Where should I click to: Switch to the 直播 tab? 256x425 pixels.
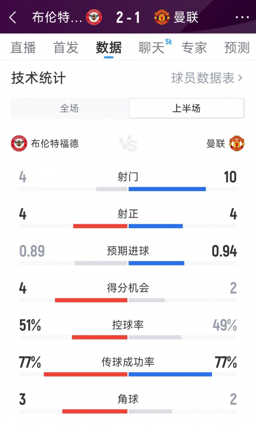click(23, 48)
